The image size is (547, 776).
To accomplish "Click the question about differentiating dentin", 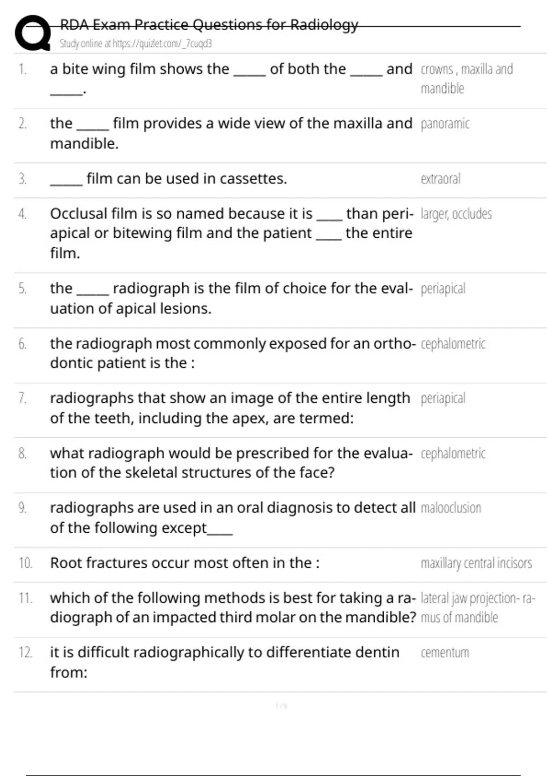I will point(224,662).
